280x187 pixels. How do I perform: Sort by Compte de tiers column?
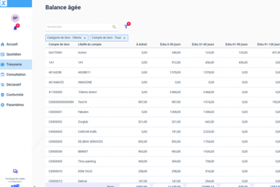click(x=59, y=44)
